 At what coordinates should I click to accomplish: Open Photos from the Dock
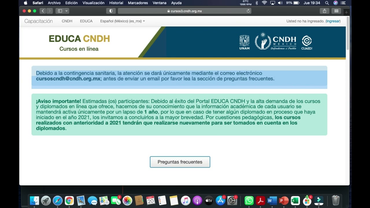[x=127, y=200]
